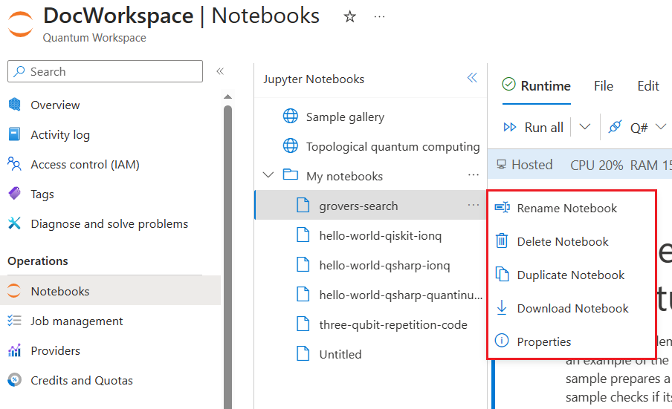The image size is (672, 409).
Task: Click the Overview icon in sidebar
Action: (x=15, y=105)
